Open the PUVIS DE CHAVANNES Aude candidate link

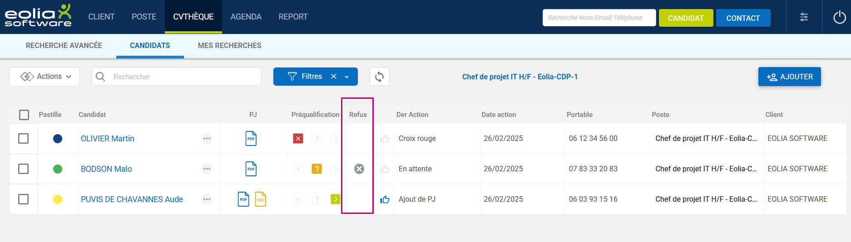pyautogui.click(x=132, y=199)
